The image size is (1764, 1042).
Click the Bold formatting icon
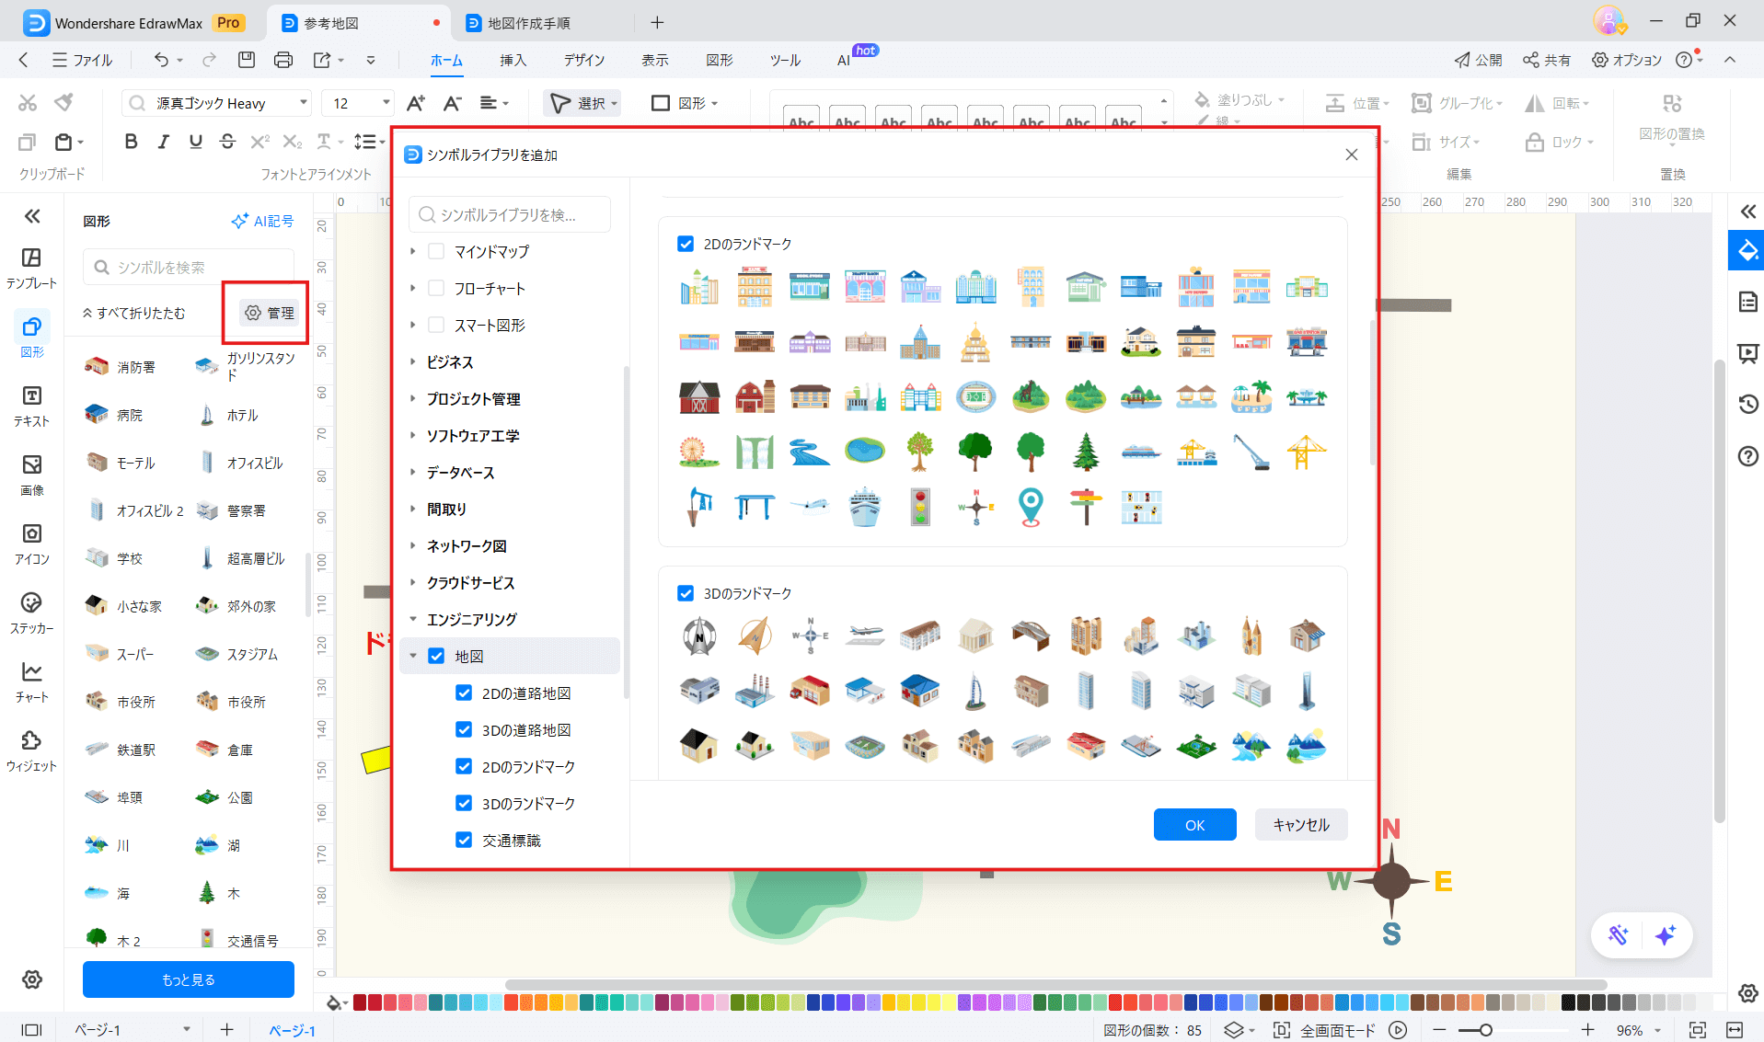[131, 142]
